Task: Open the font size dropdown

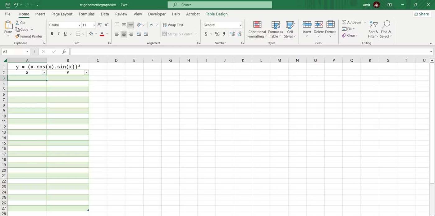Action: point(94,25)
